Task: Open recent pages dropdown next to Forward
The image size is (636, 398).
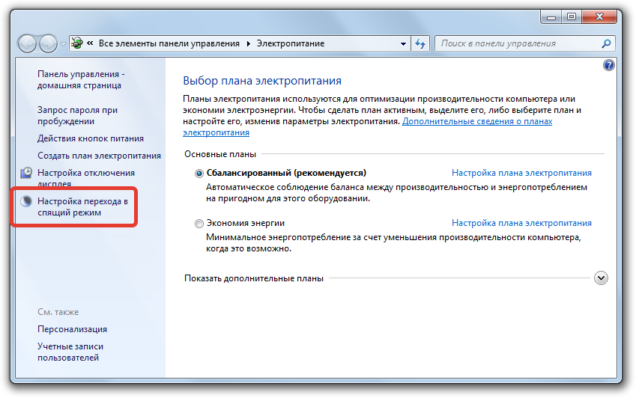Action: click(63, 43)
